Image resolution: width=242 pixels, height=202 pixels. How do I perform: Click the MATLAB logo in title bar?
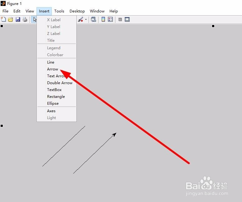[x=3, y=3]
